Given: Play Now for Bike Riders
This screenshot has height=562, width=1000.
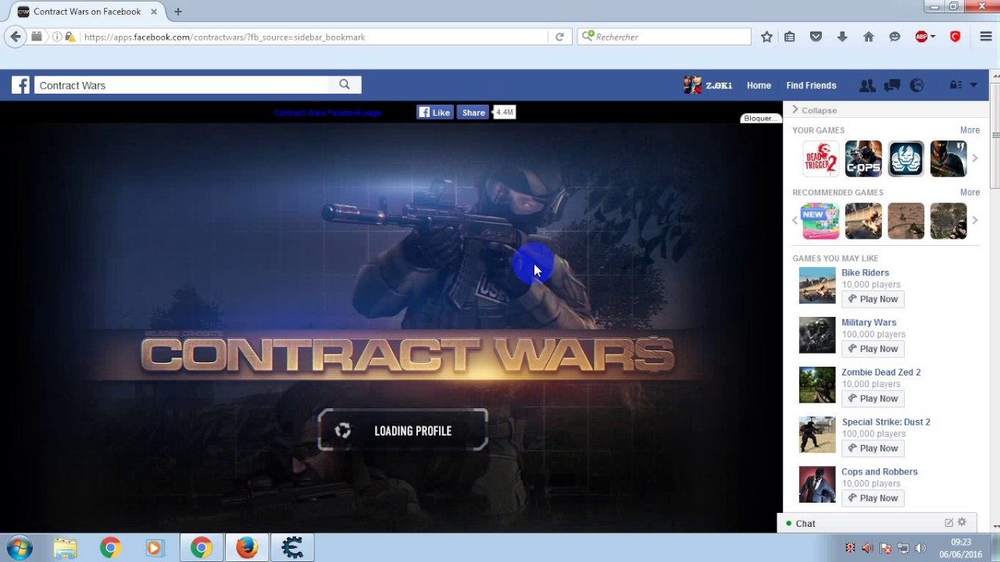Looking at the screenshot, I should pos(873,299).
